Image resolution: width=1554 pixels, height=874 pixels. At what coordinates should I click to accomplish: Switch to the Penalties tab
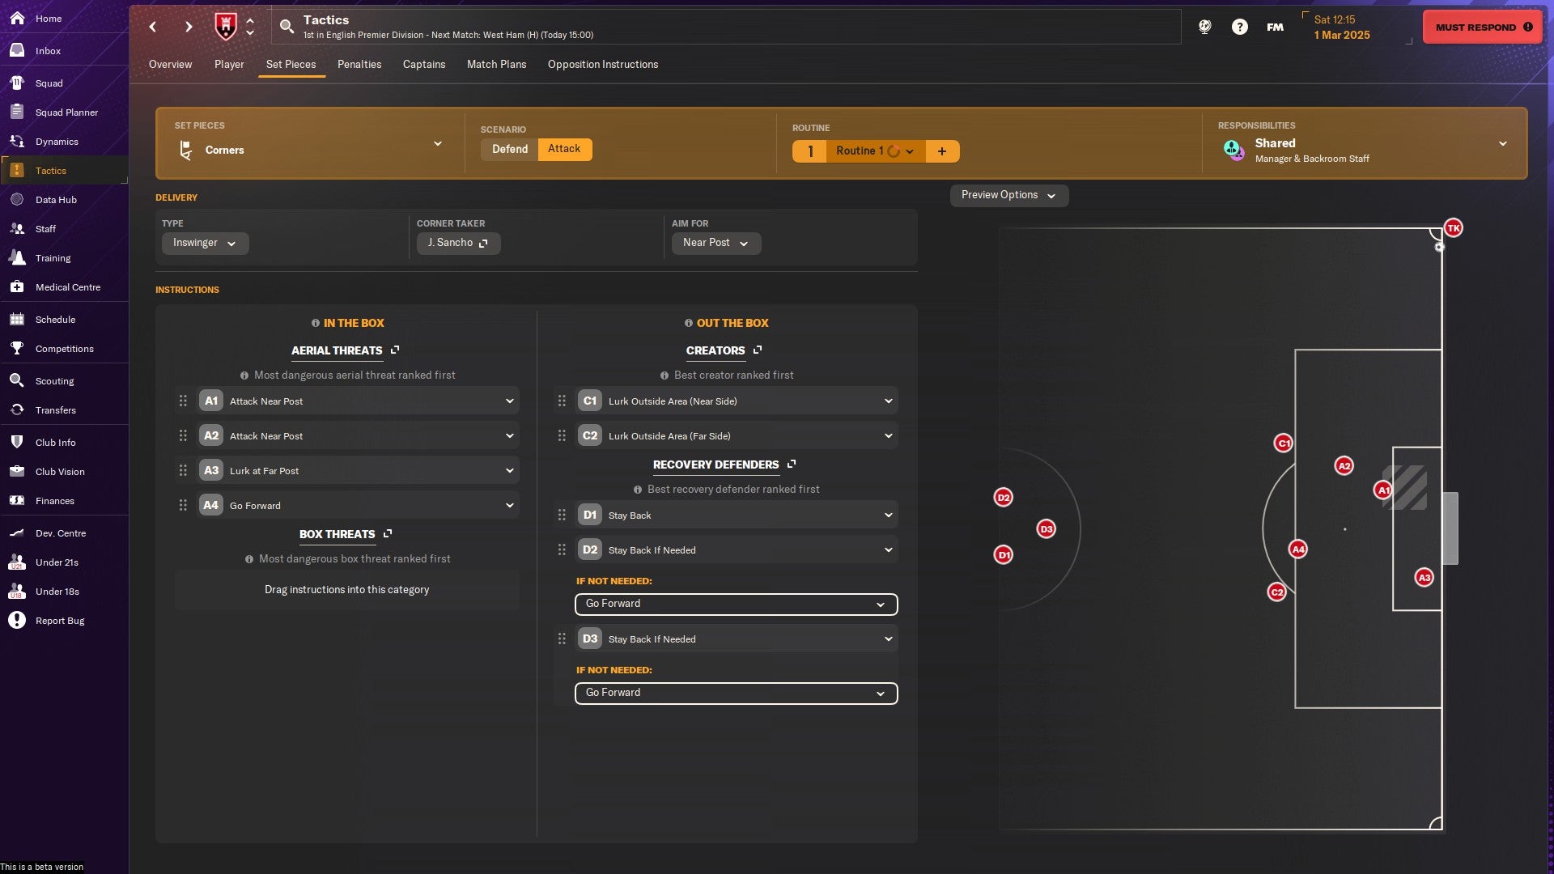[x=359, y=64]
